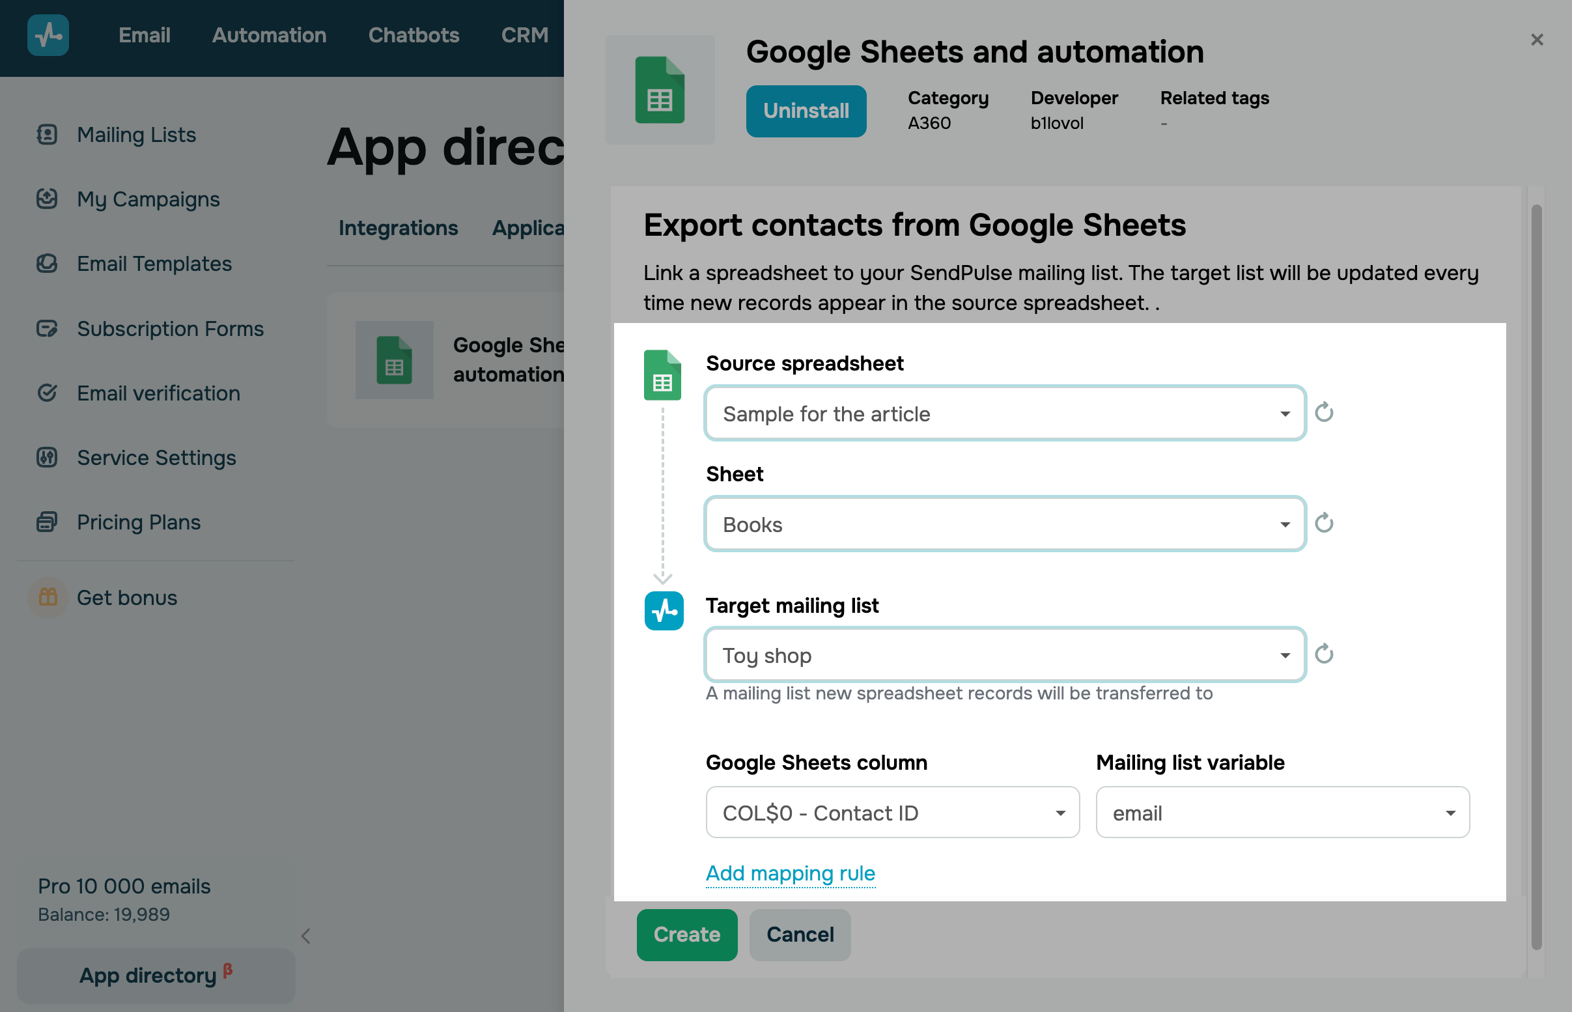This screenshot has width=1572, height=1012.
Task: Expand the Google Sheets column dropdown
Action: 892,813
